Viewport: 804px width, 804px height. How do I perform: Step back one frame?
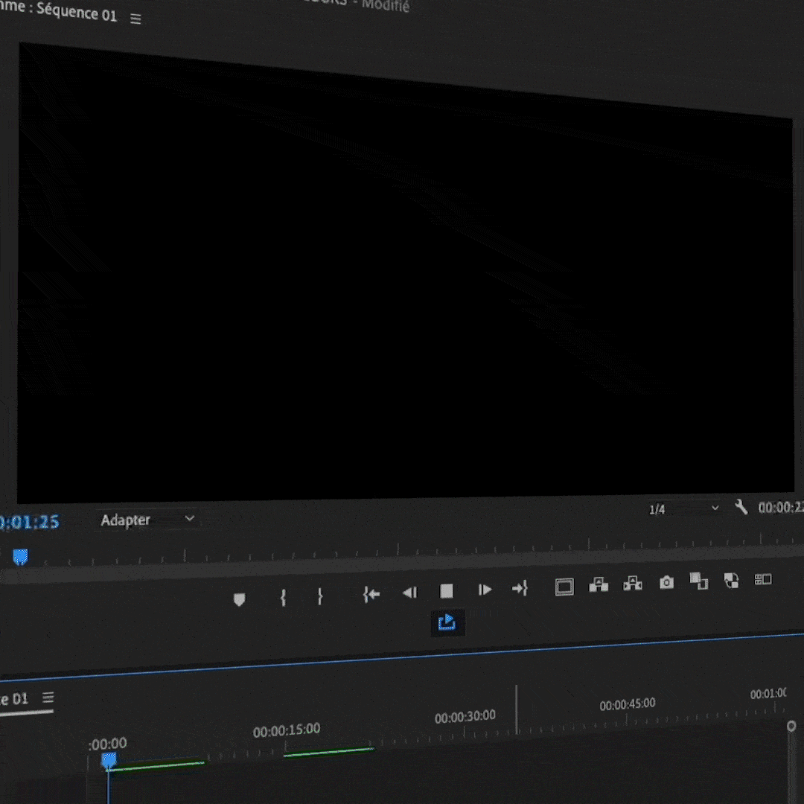(409, 593)
